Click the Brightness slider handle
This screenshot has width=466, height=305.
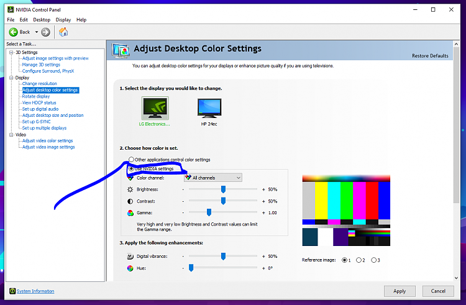point(223,189)
